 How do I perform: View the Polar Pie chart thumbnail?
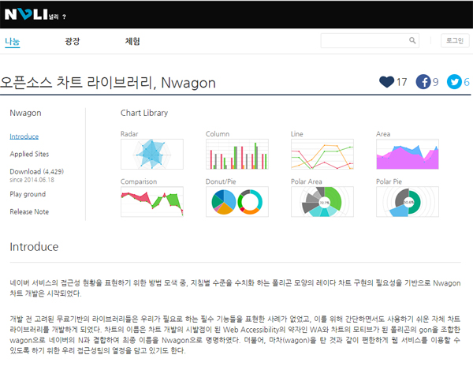click(408, 202)
